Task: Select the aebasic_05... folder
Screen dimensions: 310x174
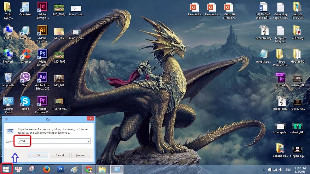Action: pyautogui.click(x=280, y=150)
